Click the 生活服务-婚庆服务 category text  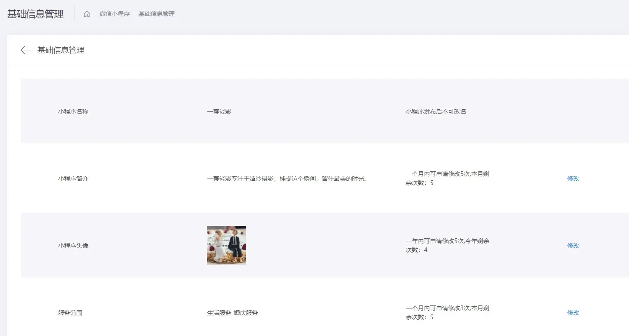click(232, 313)
